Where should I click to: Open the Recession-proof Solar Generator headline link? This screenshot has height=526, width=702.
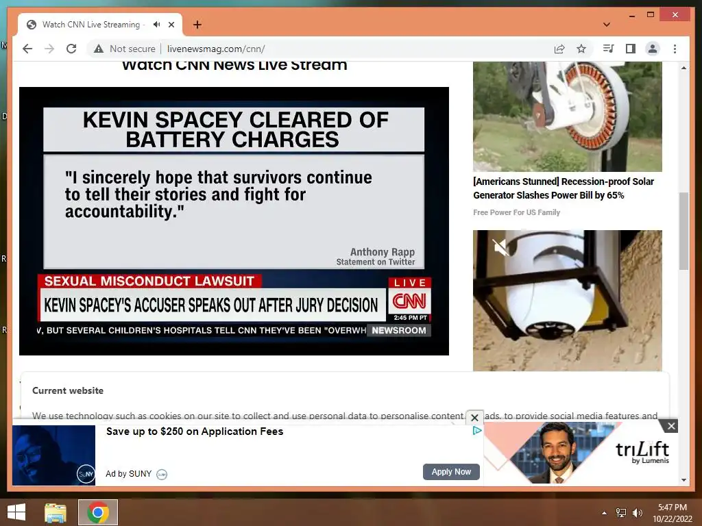[x=564, y=188]
